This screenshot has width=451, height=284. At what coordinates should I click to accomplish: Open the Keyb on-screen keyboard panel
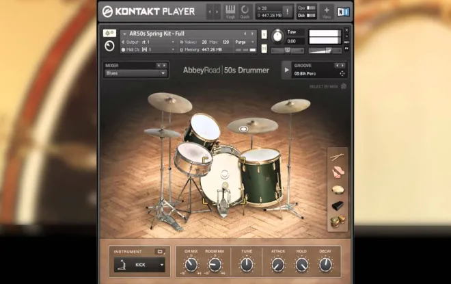pos(230,12)
